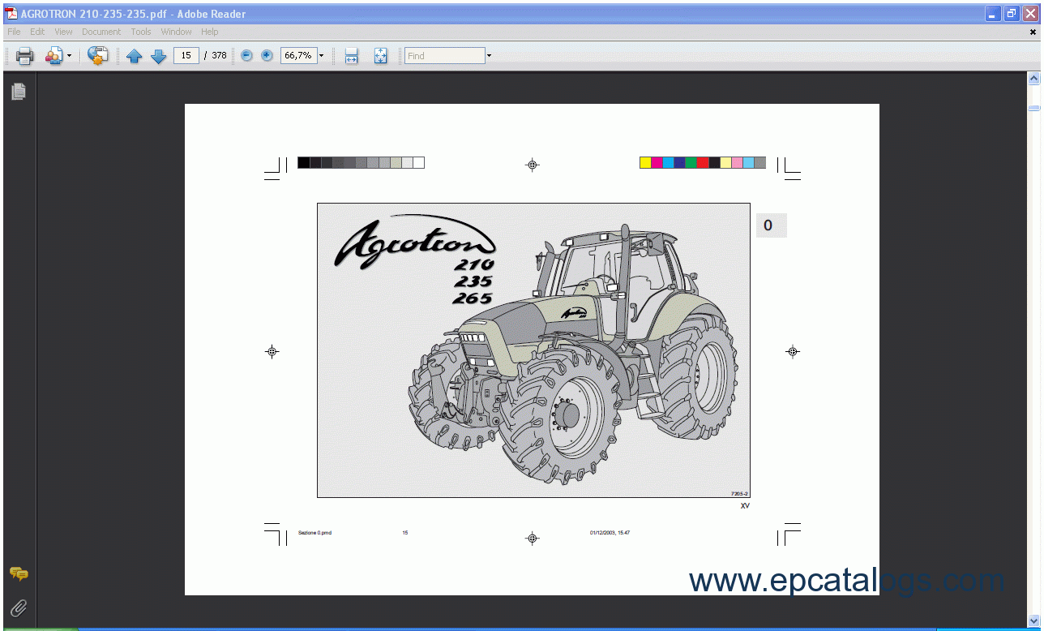
Task: Open the Comments panel icon in sidebar
Action: tap(19, 574)
